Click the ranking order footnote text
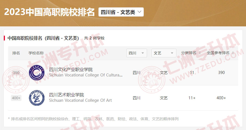Viewport: 246px width, 130px height. 93,119
